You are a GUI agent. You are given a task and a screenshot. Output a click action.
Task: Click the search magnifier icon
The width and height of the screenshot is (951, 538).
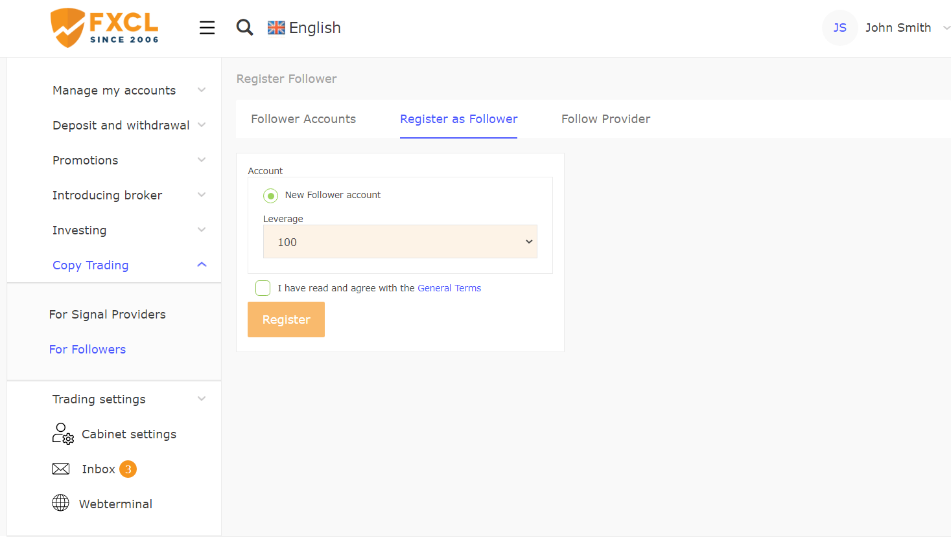[244, 27]
